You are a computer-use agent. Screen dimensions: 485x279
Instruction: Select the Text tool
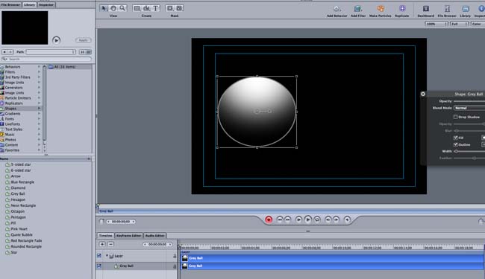coord(156,8)
